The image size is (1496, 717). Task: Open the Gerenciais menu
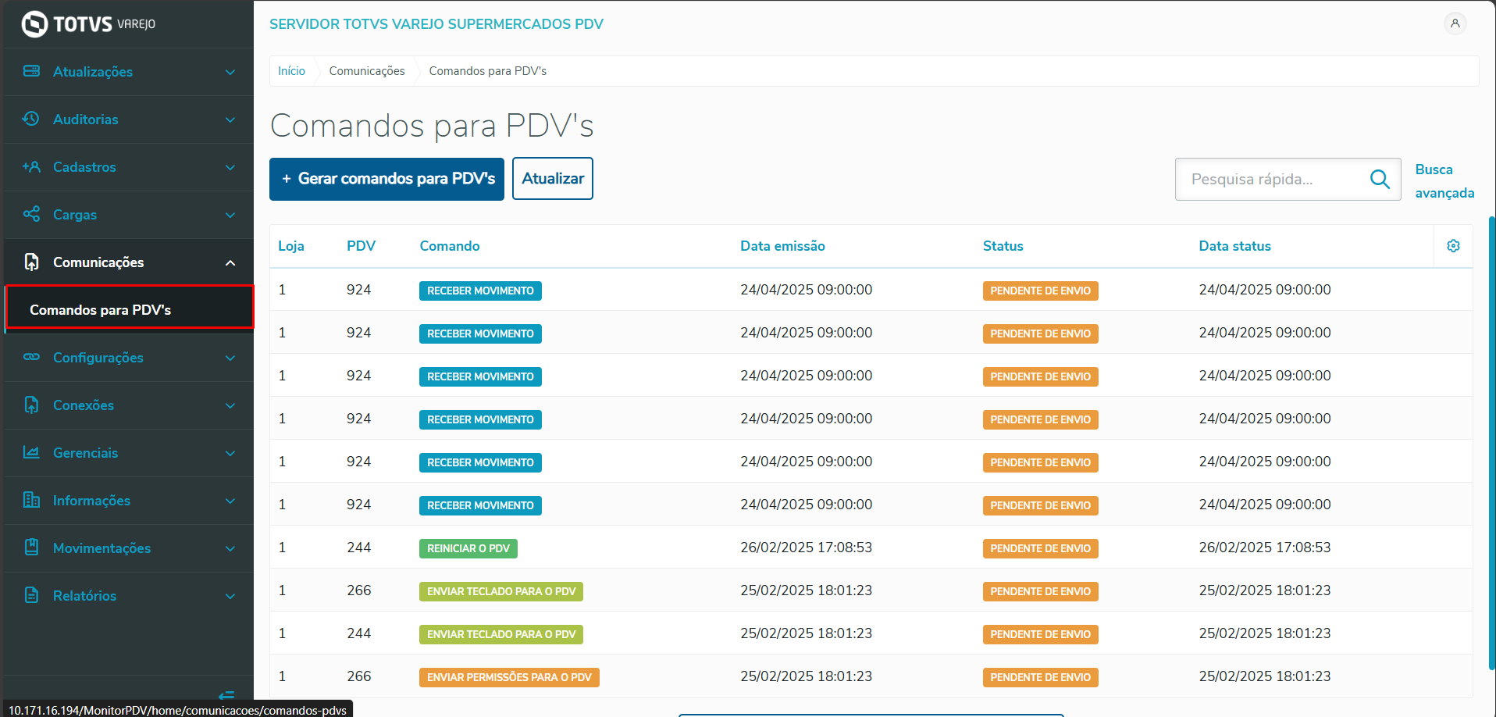129,453
